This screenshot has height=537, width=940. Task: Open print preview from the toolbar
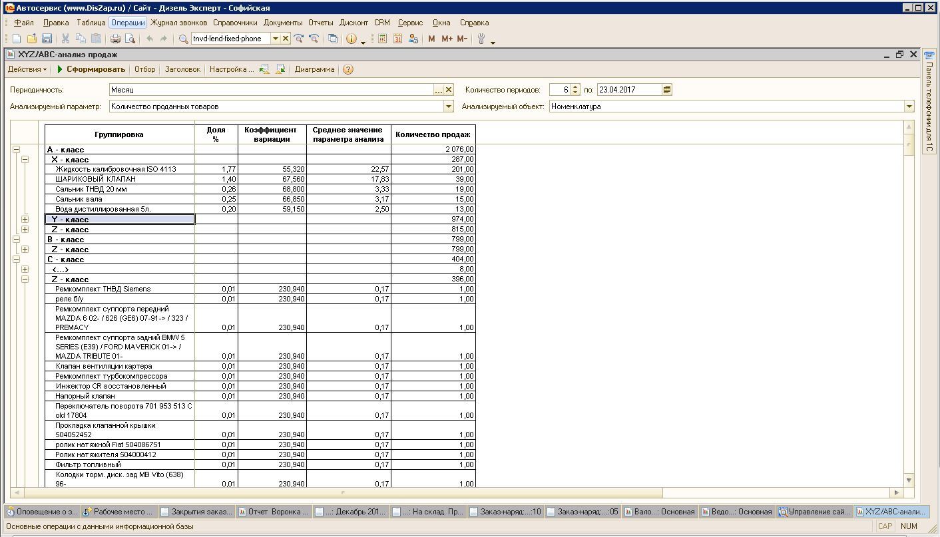coord(130,39)
